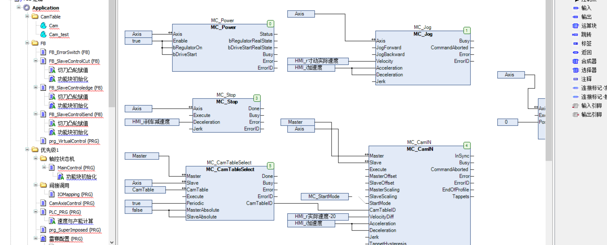The height and width of the screenshot is (245, 607).
Task: Click the project tree scroll down arrow
Action: pos(112,242)
